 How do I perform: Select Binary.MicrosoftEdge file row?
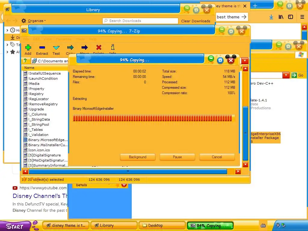pos(45,140)
